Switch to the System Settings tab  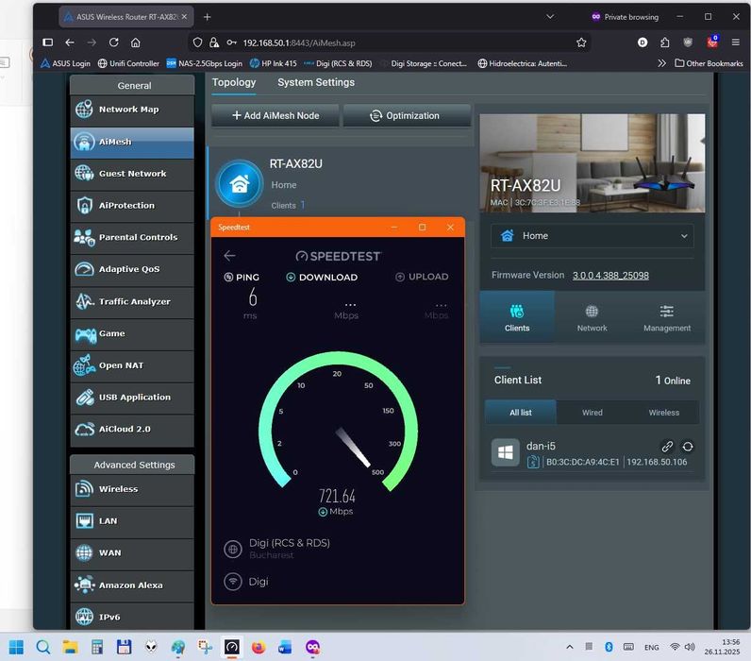point(315,82)
